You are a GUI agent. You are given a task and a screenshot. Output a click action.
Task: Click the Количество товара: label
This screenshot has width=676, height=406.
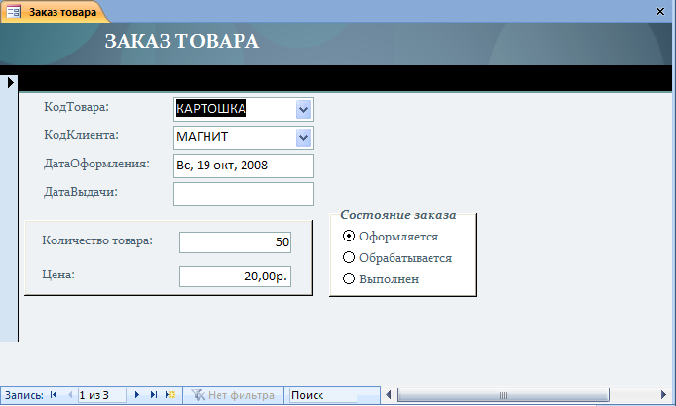tap(97, 240)
